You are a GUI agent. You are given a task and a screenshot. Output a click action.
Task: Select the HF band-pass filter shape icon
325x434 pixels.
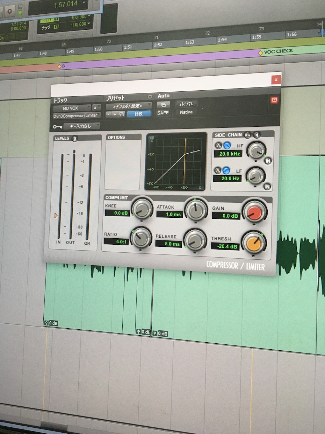click(218, 146)
